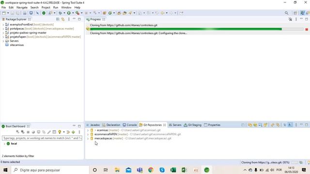
Task: Open the New Java Class dropdown arrow
Action: [114, 13]
